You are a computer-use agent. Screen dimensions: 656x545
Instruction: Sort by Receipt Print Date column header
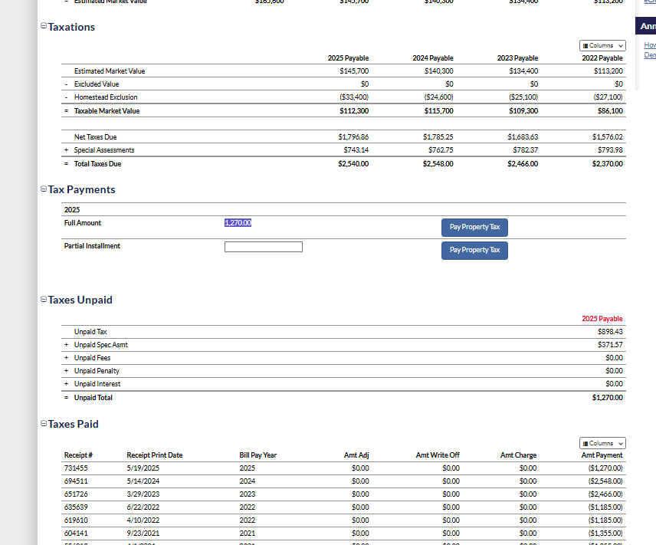(x=154, y=455)
